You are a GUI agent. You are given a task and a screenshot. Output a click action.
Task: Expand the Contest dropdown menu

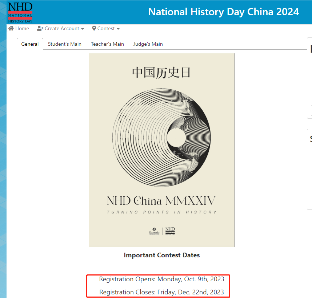[x=106, y=28]
